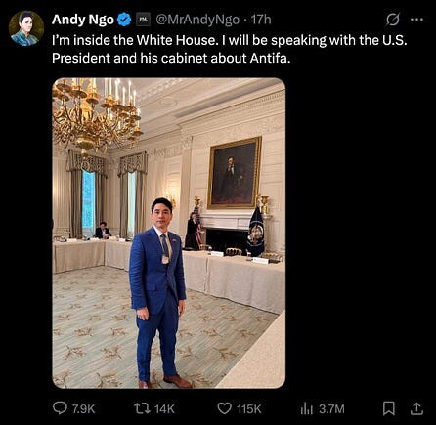436x425 pixels.
Task: Open the @MrAndyNgo handle link
Action: click(x=197, y=20)
